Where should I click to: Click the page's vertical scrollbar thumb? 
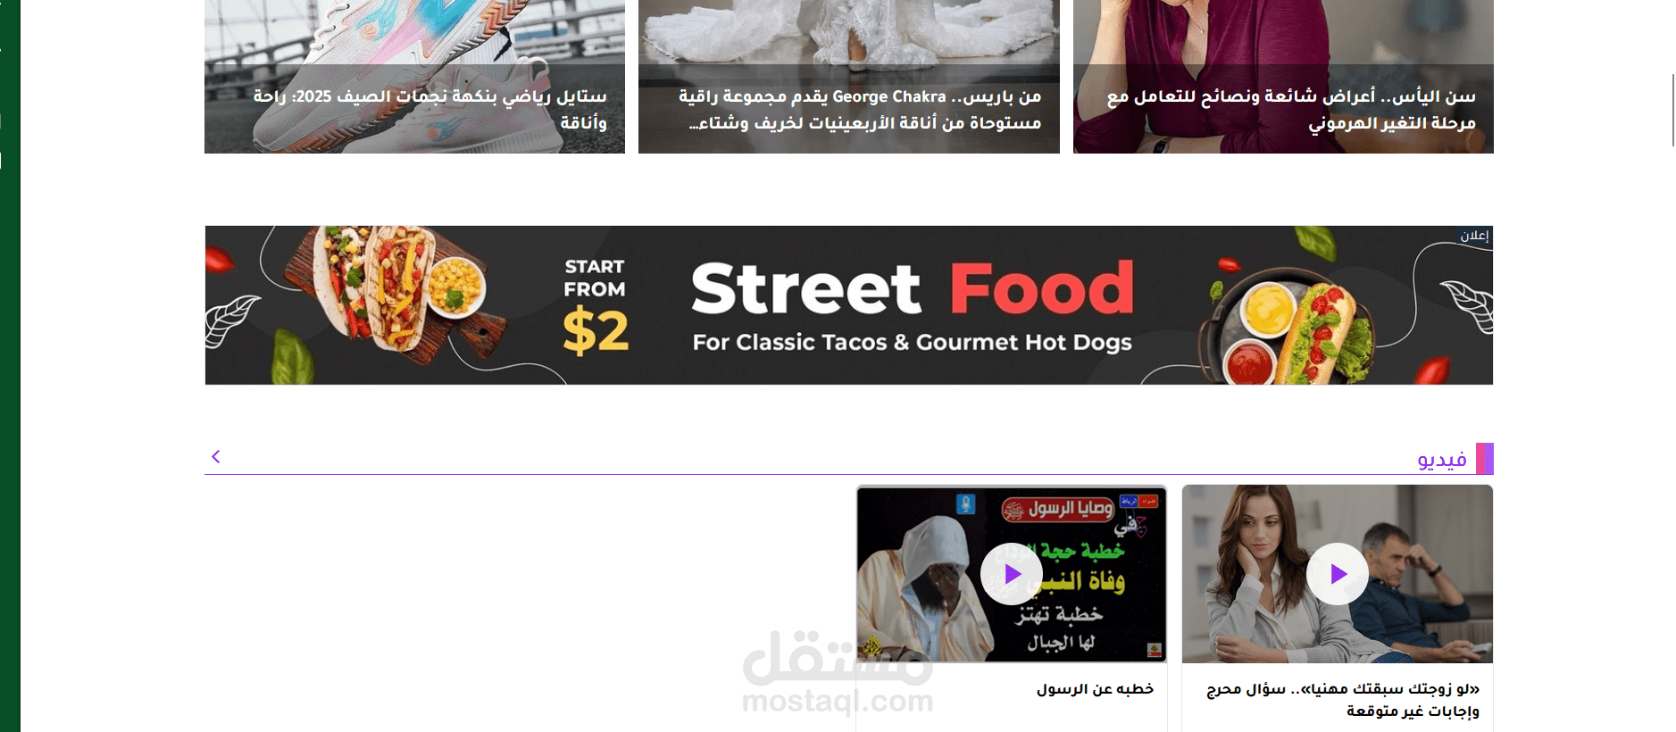(x=1672, y=110)
